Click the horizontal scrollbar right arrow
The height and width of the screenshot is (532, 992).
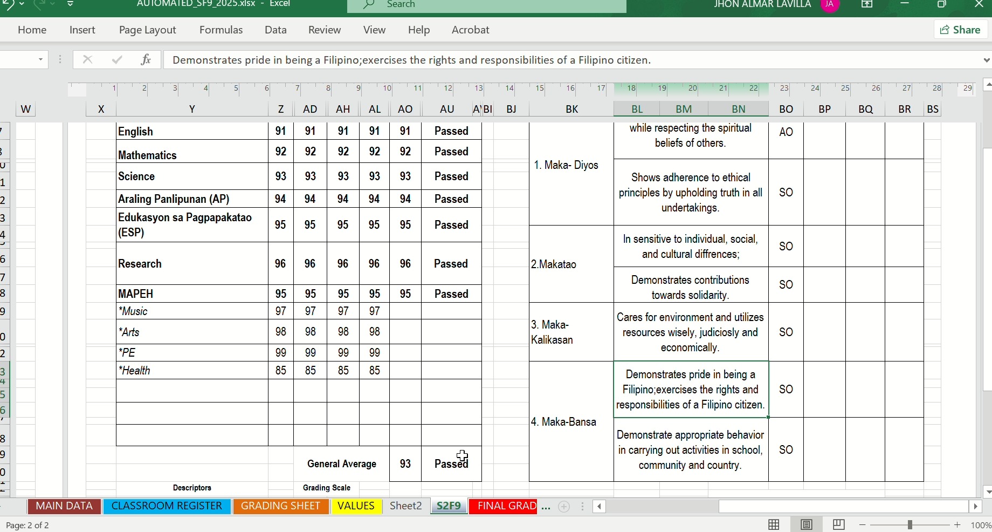point(975,507)
